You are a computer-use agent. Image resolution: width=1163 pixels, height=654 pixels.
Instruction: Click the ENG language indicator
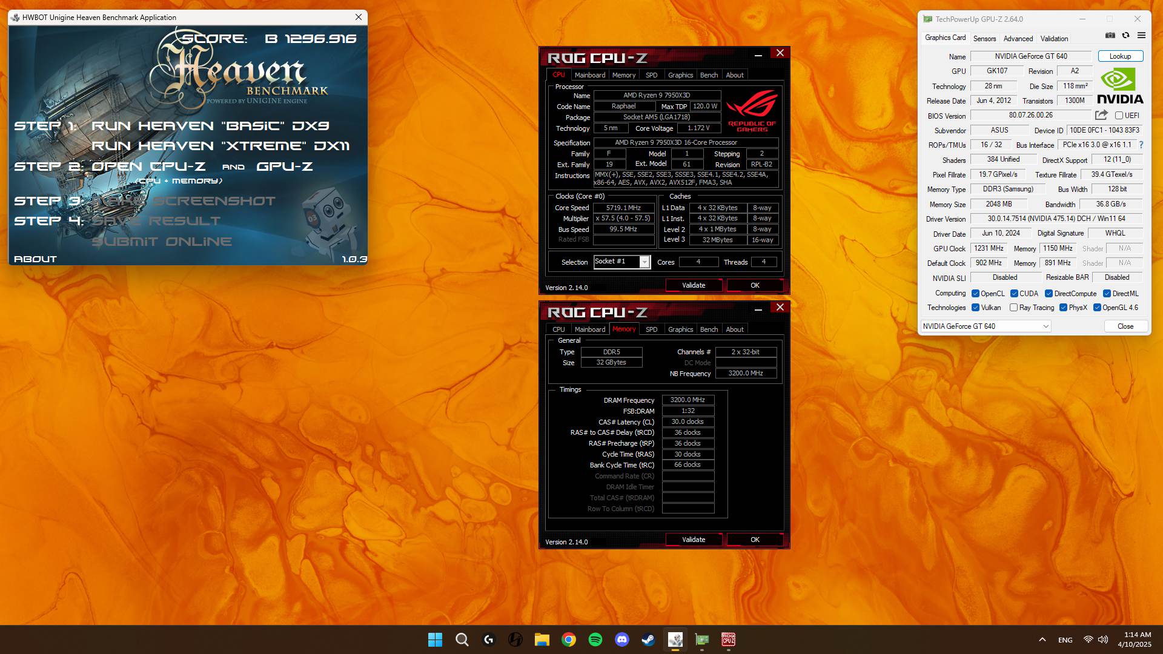point(1065,640)
